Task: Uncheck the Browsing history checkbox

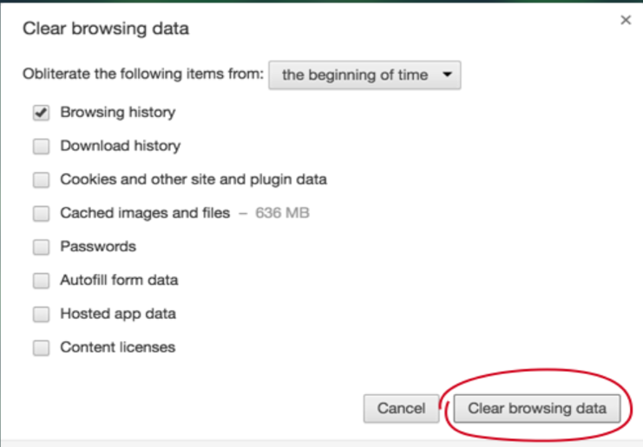Action: [x=41, y=113]
